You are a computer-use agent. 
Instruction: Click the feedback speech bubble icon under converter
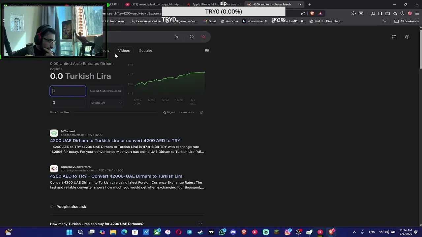pos(202,112)
